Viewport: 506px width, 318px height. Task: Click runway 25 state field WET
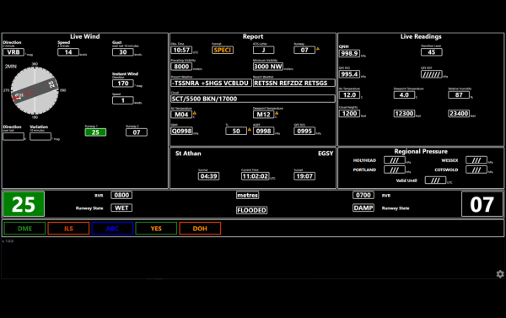(x=121, y=208)
